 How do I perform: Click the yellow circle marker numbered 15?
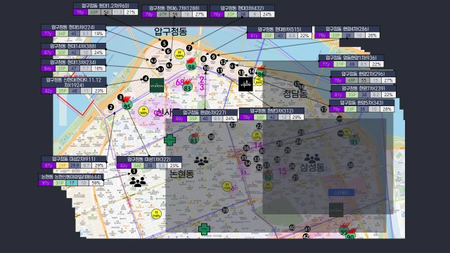pos(156,214)
